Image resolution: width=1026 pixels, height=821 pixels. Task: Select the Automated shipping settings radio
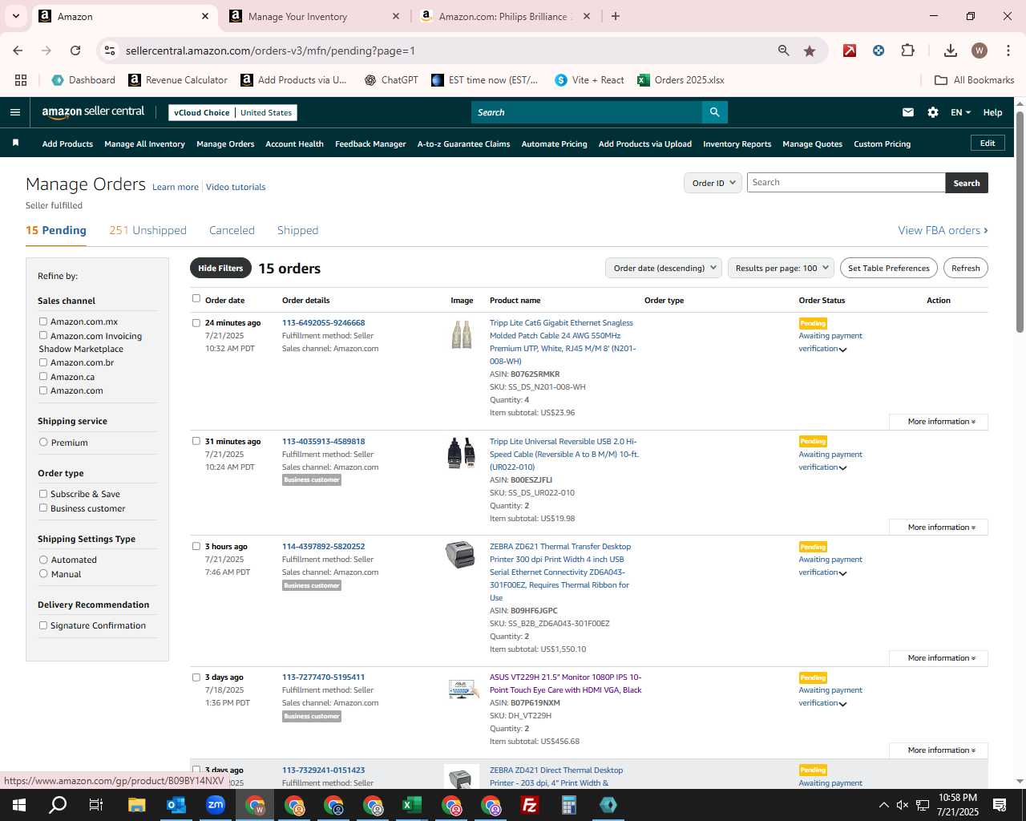[43, 560]
